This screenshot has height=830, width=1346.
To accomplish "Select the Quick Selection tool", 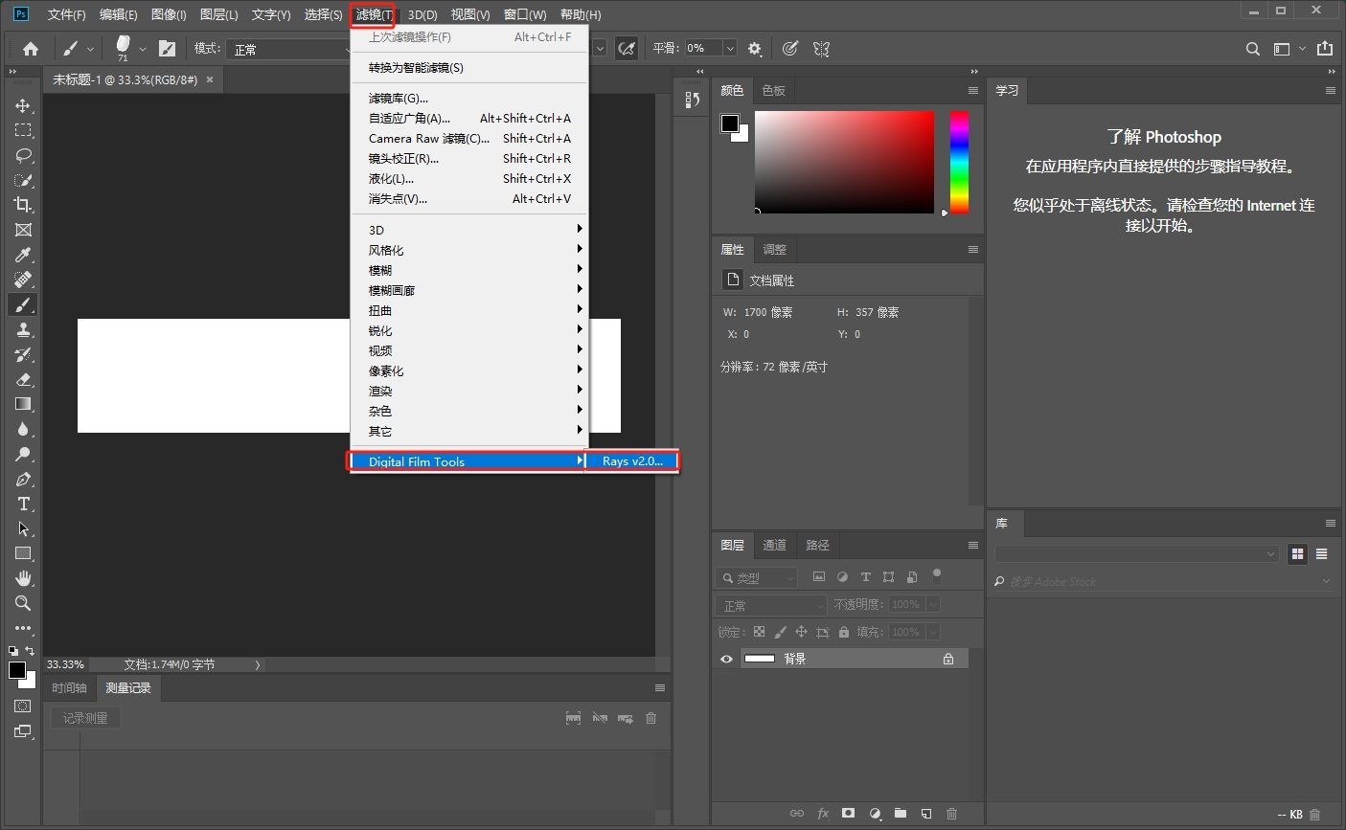I will click(x=23, y=180).
